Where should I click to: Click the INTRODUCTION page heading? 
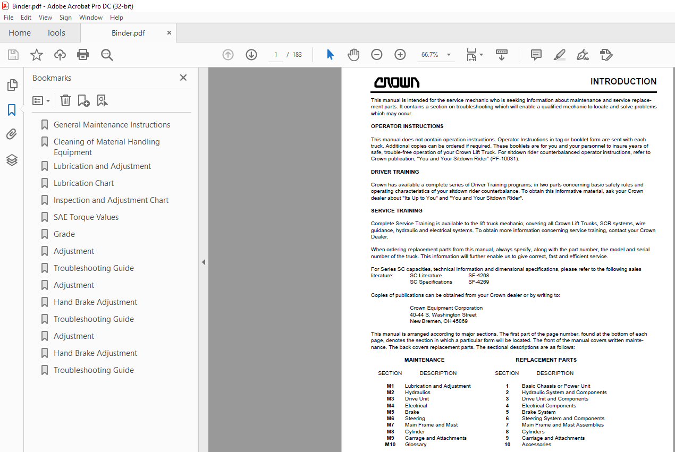(x=623, y=82)
